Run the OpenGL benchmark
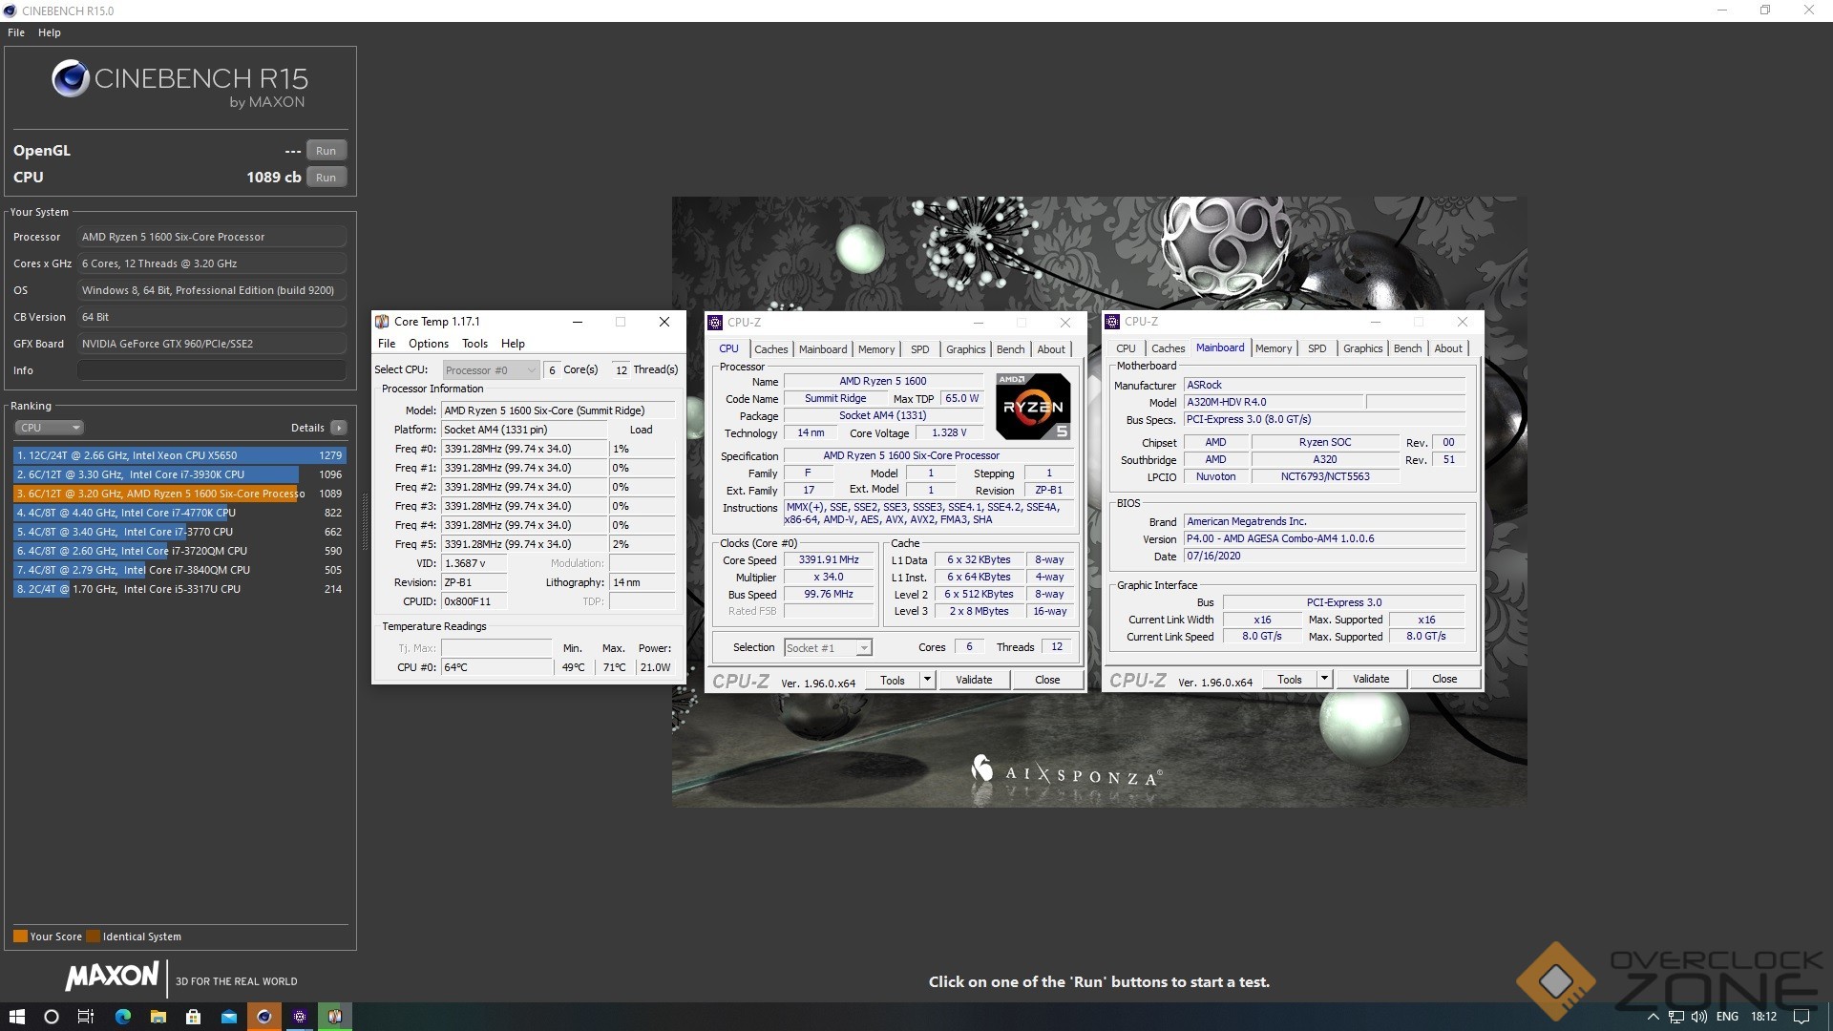 coord(326,151)
